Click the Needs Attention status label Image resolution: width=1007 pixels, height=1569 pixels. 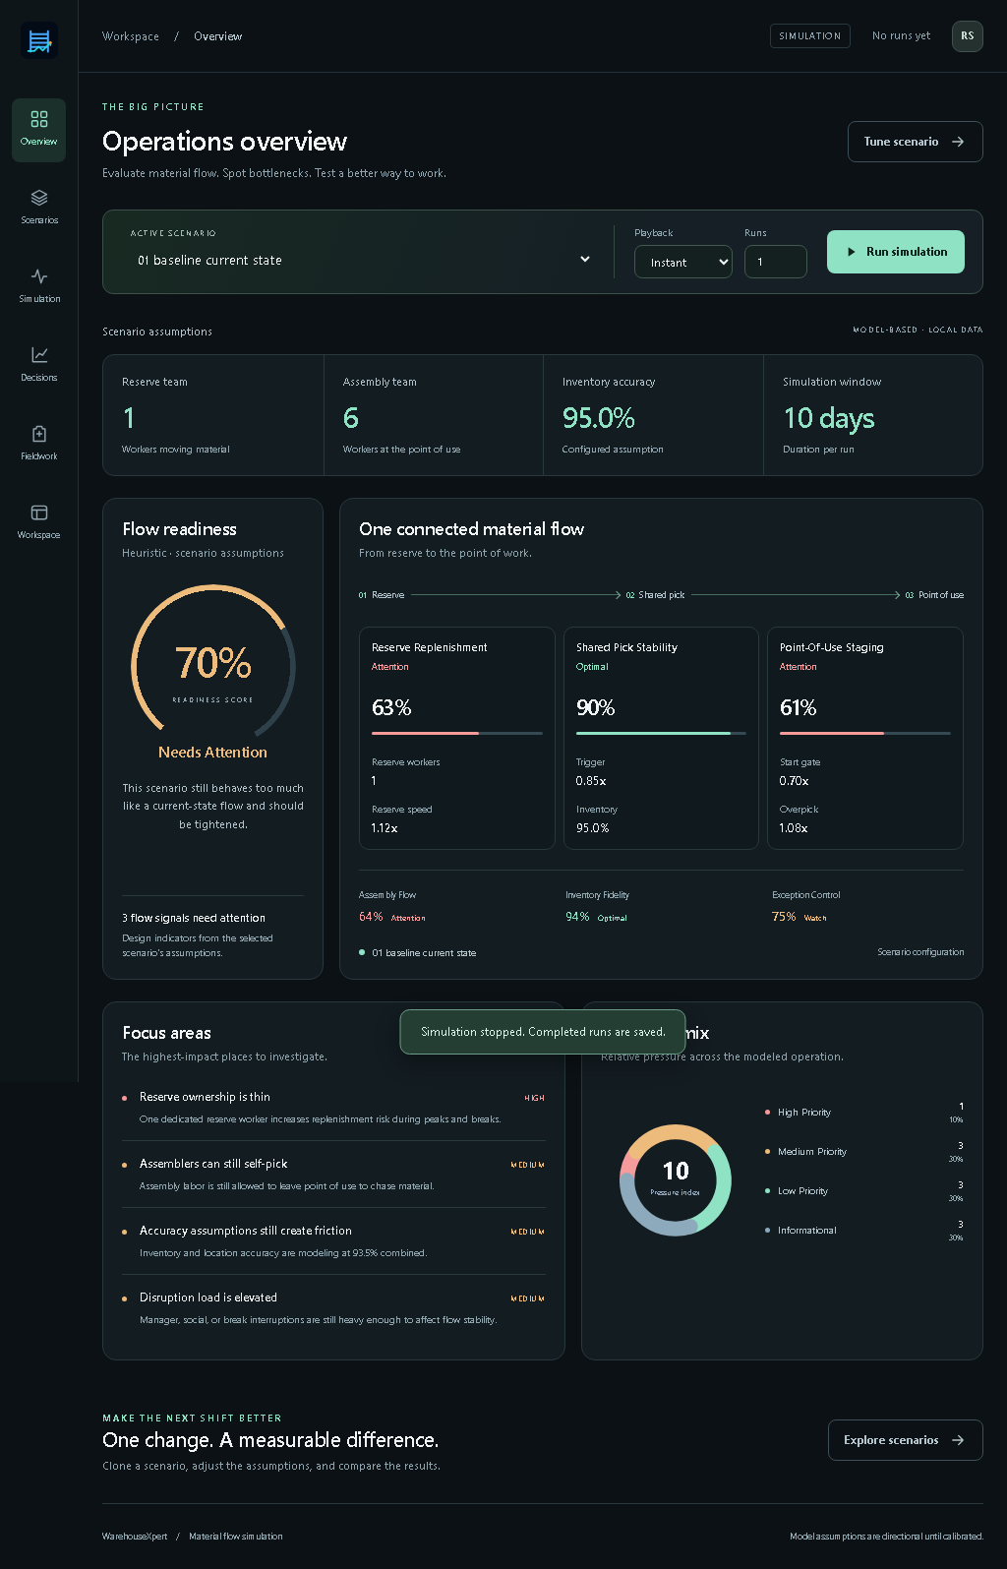point(213,753)
